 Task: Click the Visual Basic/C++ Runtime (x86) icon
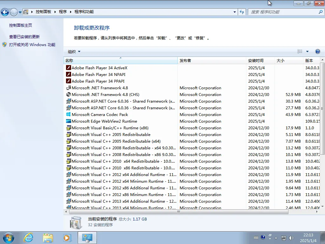69,128
